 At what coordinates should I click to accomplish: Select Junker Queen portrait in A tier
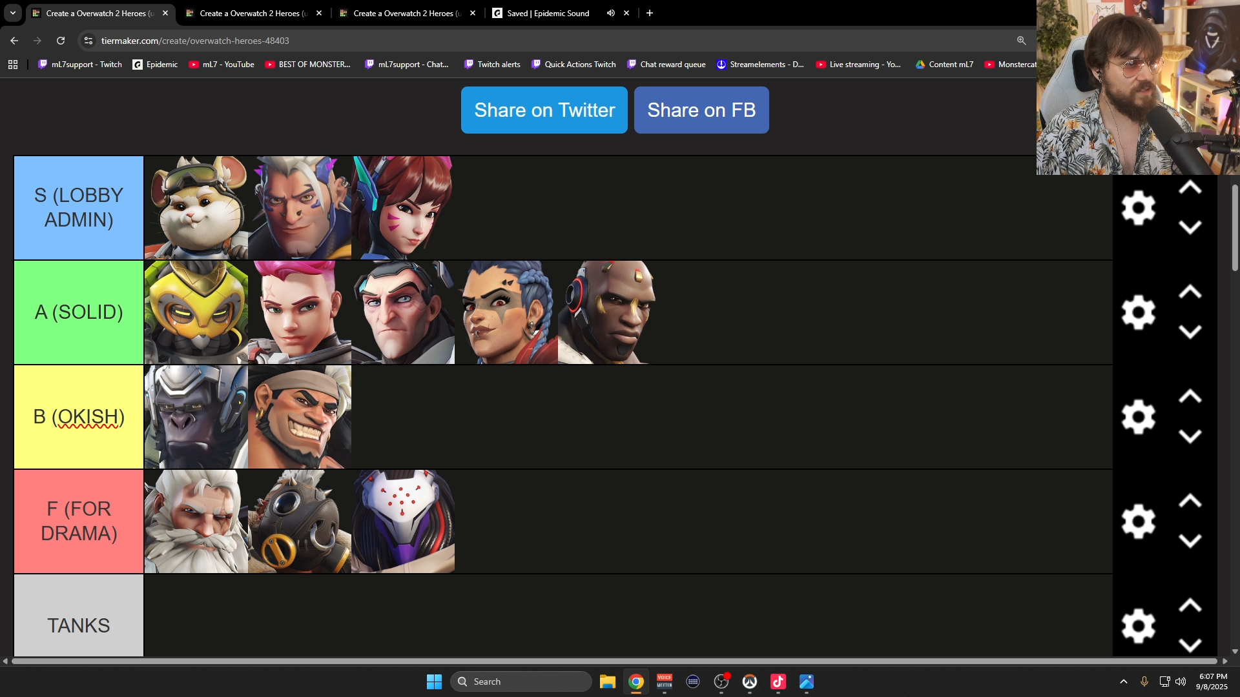click(x=506, y=312)
